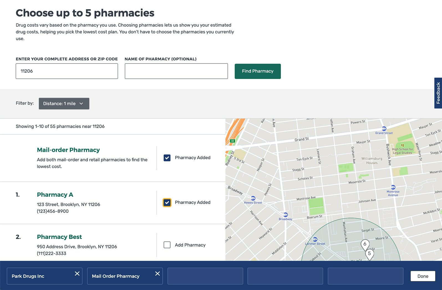
Task: Click the Find Pharmacy button
Action: 258,71
